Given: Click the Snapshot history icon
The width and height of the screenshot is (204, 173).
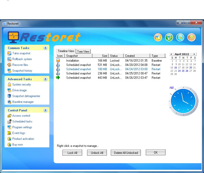Looking at the screenshot, I should [9, 71].
